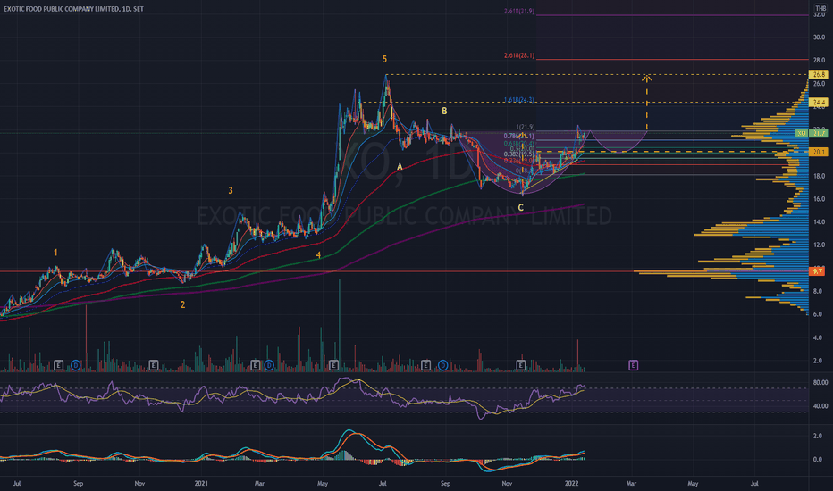The height and width of the screenshot is (491, 833).
Task: Click 16.0 on the price axis
Action: (x=819, y=199)
